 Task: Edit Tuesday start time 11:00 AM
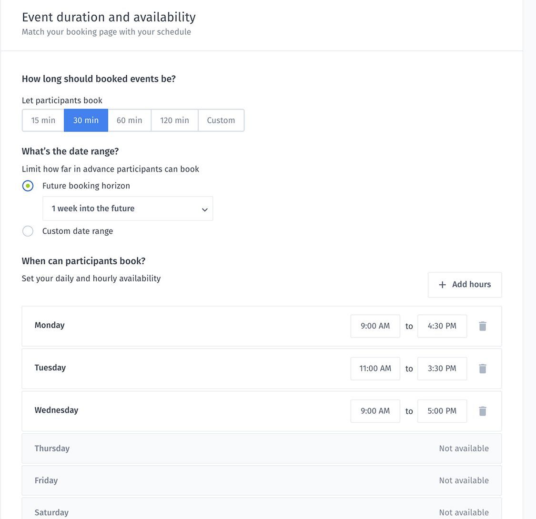click(x=375, y=369)
